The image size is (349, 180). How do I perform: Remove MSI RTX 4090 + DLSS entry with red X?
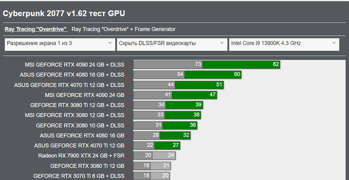click(x=128, y=65)
